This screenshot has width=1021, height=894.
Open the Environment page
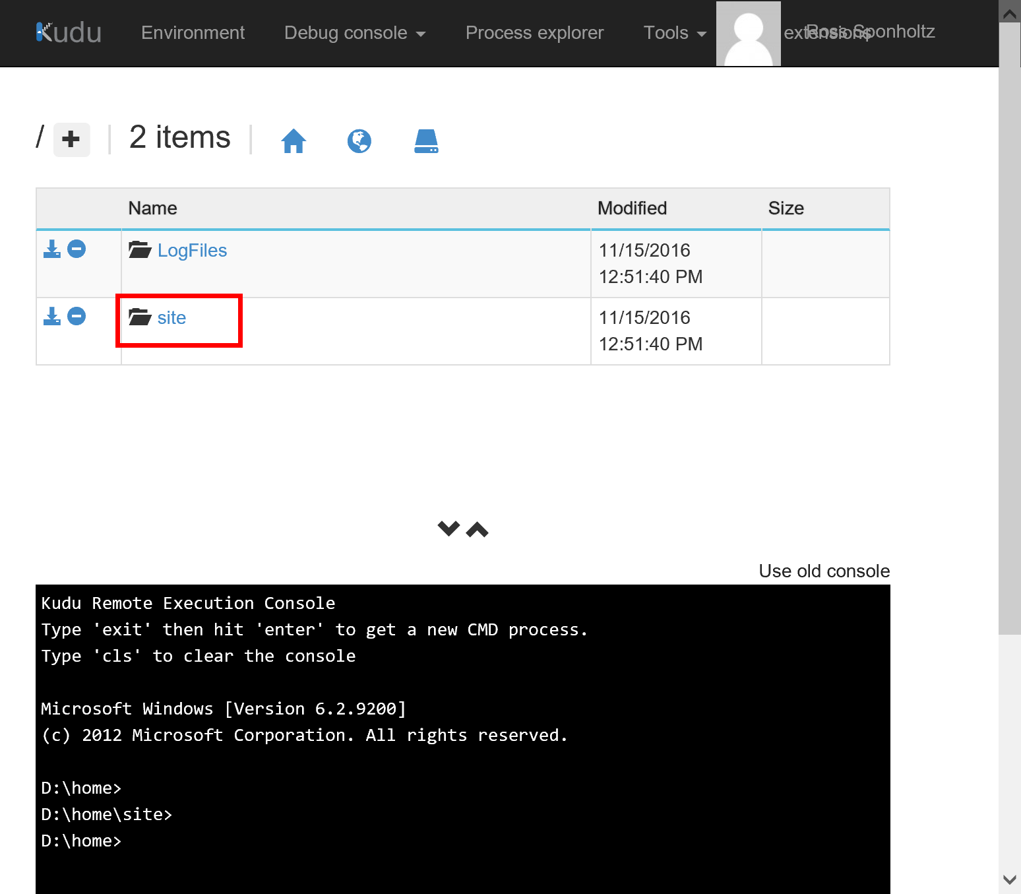click(x=193, y=32)
